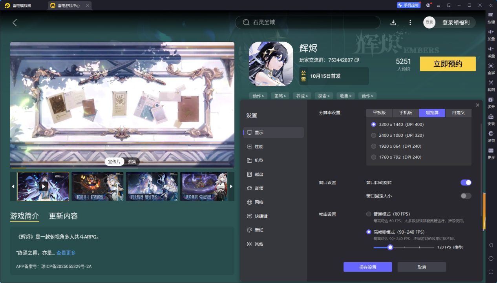Screen dimensions: 497x283
Task: Click the 探索 tag
Action: [324, 96]
